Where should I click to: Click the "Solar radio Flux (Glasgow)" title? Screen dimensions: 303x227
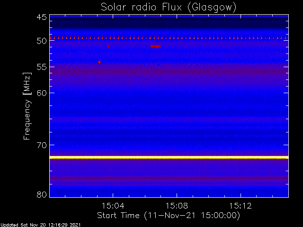click(169, 8)
